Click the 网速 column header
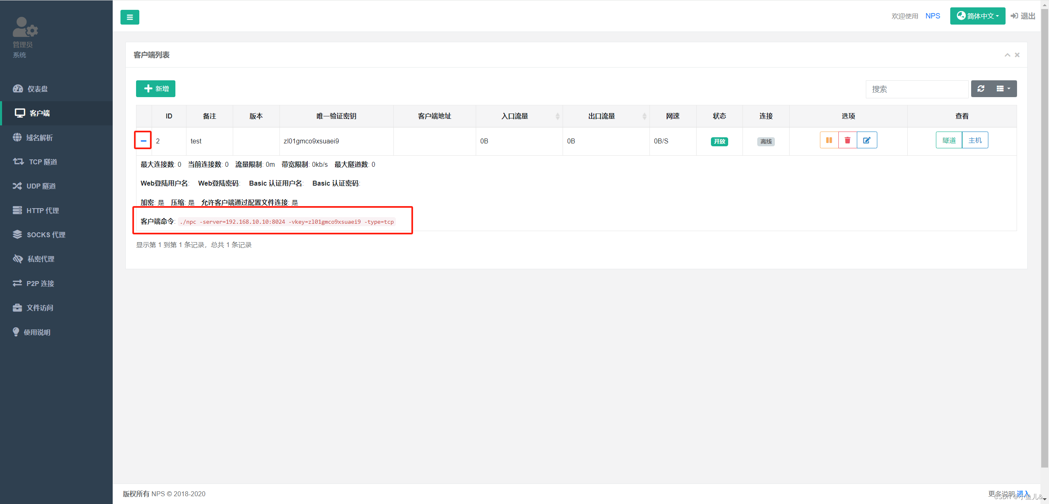The image size is (1049, 504). [673, 116]
